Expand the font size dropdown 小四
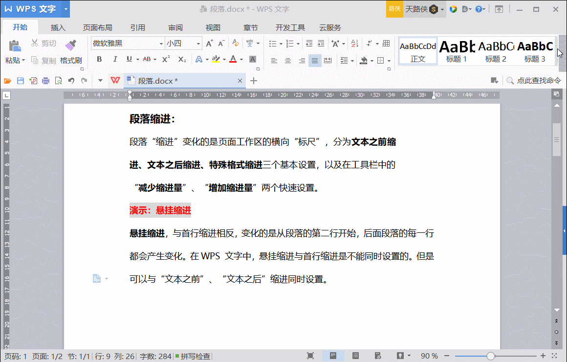Viewport: 567px width, 362px height. click(x=198, y=44)
